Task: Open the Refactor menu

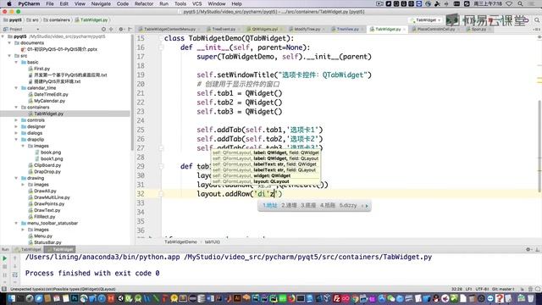Action: 144,3
